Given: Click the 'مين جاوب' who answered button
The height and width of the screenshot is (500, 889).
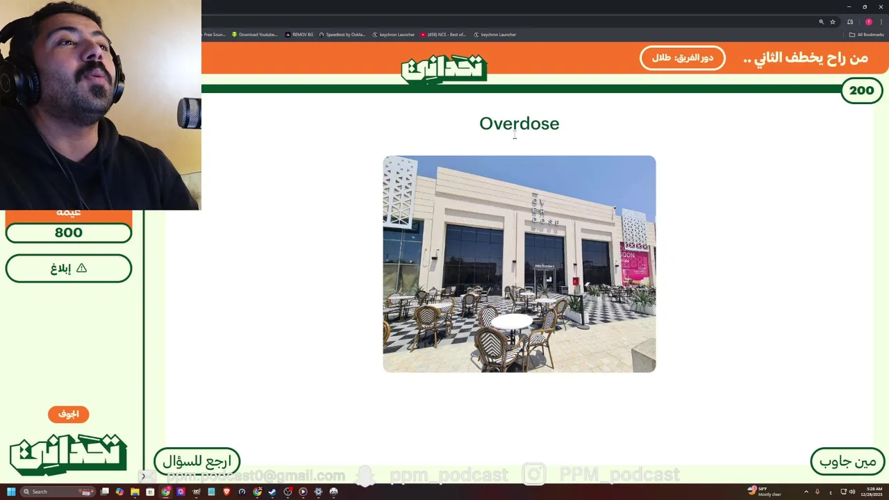Looking at the screenshot, I should tap(847, 462).
